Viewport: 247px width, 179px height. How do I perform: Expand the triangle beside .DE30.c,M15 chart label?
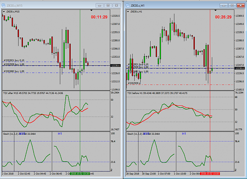pyautogui.click(x=4, y=12)
